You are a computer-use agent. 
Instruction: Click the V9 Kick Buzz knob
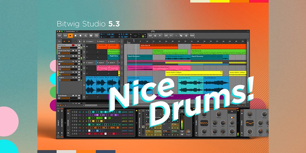pos(223,123)
